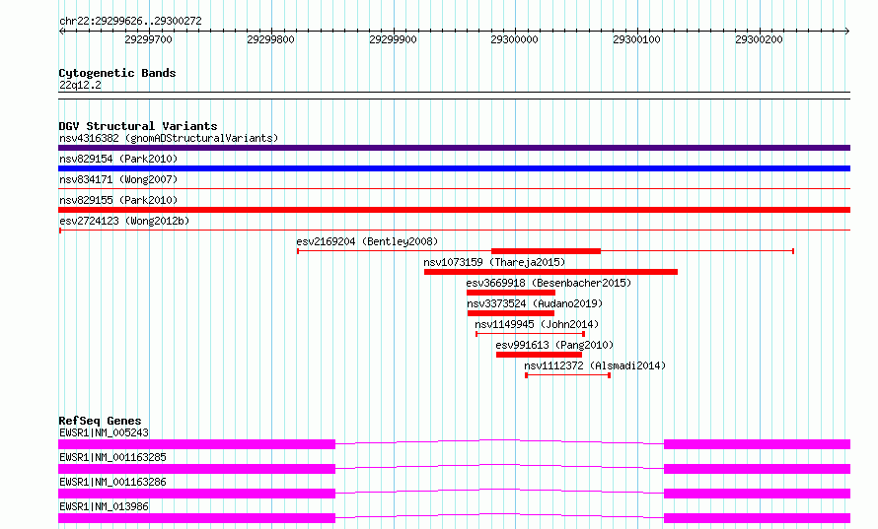Click the left arrowhead of the ruler
The width and height of the screenshot is (878, 529).
coord(61,31)
